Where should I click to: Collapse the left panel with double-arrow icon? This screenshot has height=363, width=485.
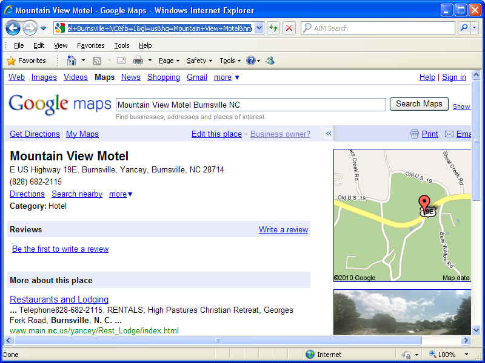(x=329, y=134)
